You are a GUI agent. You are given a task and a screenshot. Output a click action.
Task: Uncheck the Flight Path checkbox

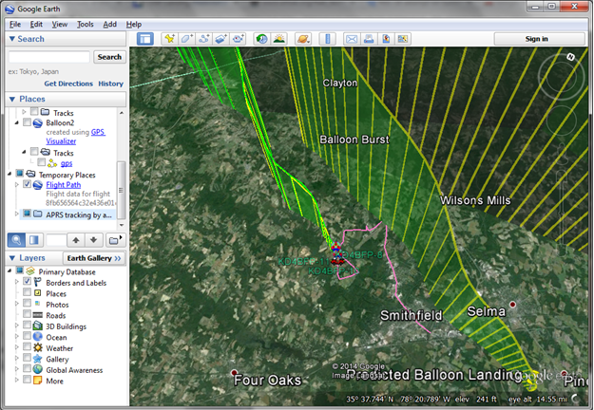27,185
